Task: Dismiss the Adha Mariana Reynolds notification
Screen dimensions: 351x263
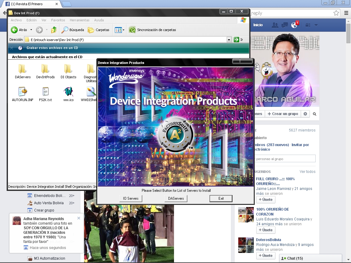Action: [79, 218]
